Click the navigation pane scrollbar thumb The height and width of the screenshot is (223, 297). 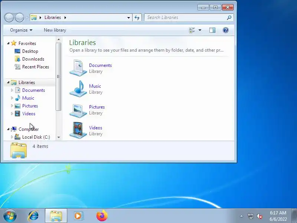[x=59, y=77]
